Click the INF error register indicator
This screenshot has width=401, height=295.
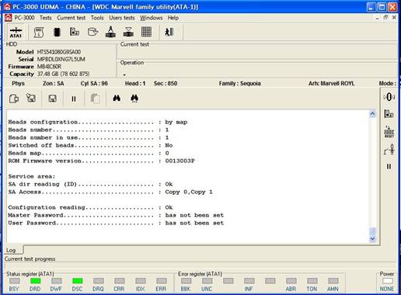pyautogui.click(x=249, y=281)
